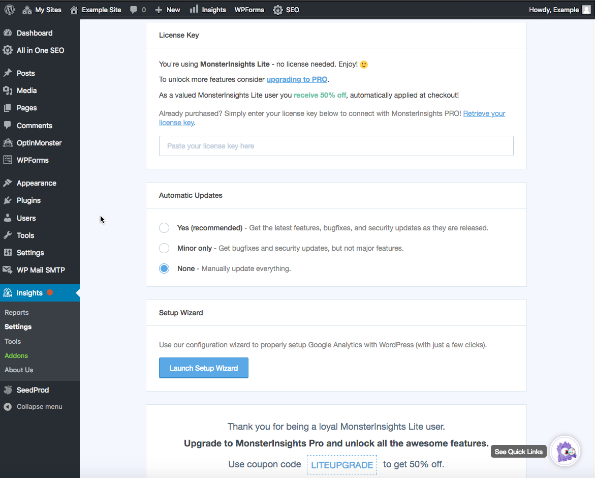Click the Collapse menu arrow icon
This screenshot has height=478, width=595.
(x=8, y=407)
